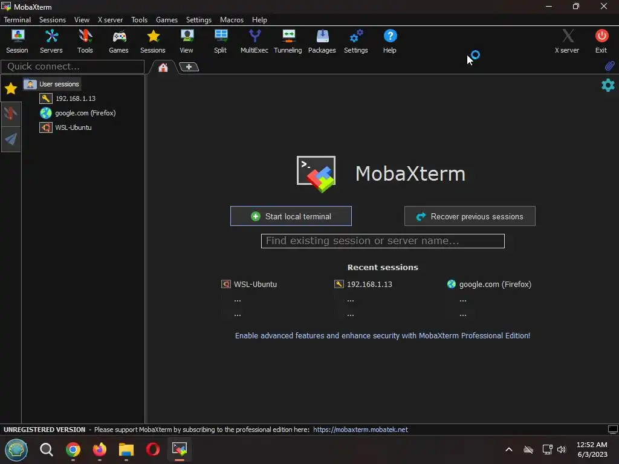The width and height of the screenshot is (619, 464).
Task: Open the X server menu
Action: [110, 20]
